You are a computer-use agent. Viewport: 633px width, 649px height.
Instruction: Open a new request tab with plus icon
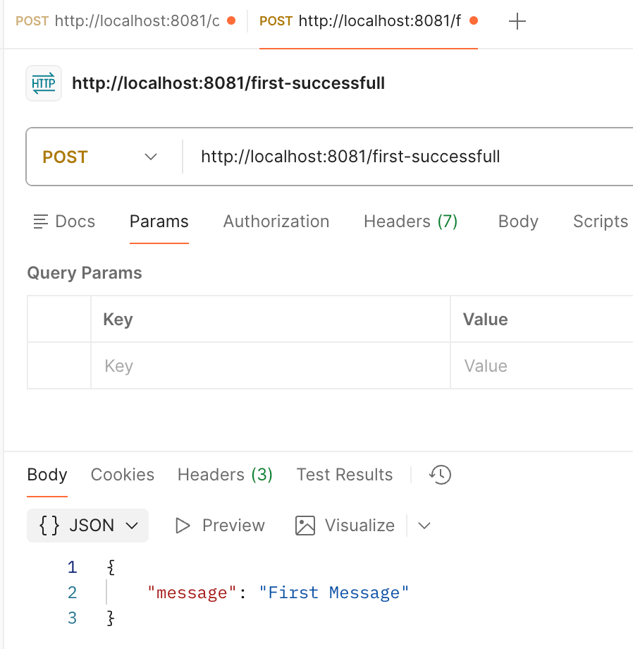(x=517, y=22)
